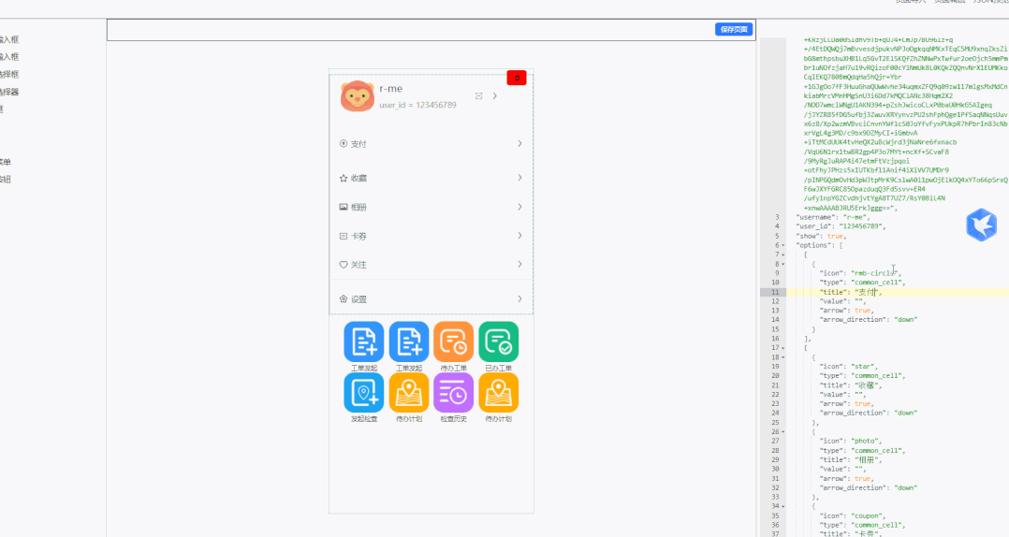This screenshot has height=537, width=1009.
Task: Click the 收藏 star icon
Action: coord(344,178)
